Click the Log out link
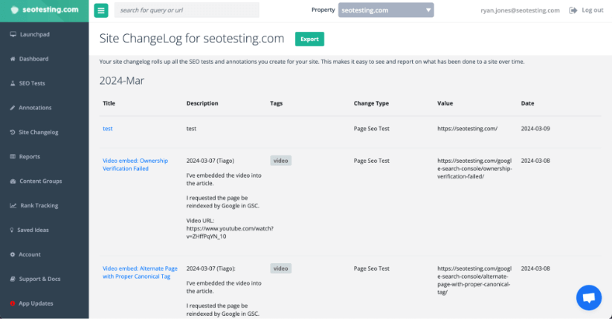 coord(587,10)
